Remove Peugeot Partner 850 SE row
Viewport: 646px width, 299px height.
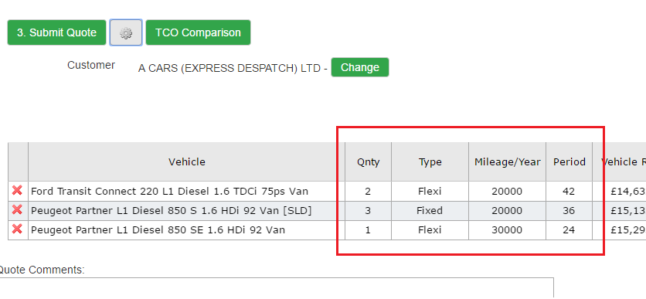(x=17, y=229)
